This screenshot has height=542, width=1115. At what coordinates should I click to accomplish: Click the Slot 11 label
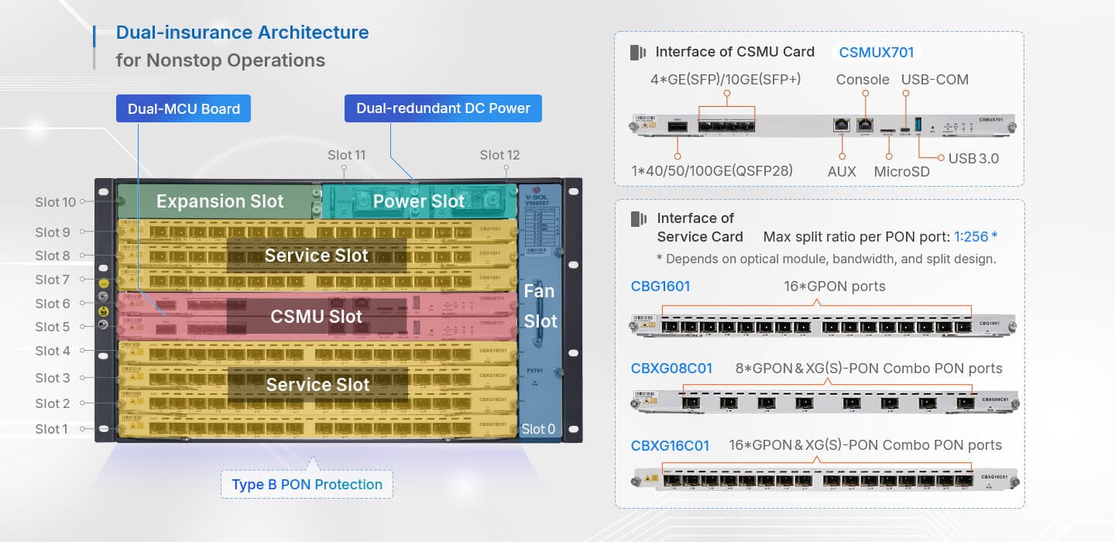(346, 155)
